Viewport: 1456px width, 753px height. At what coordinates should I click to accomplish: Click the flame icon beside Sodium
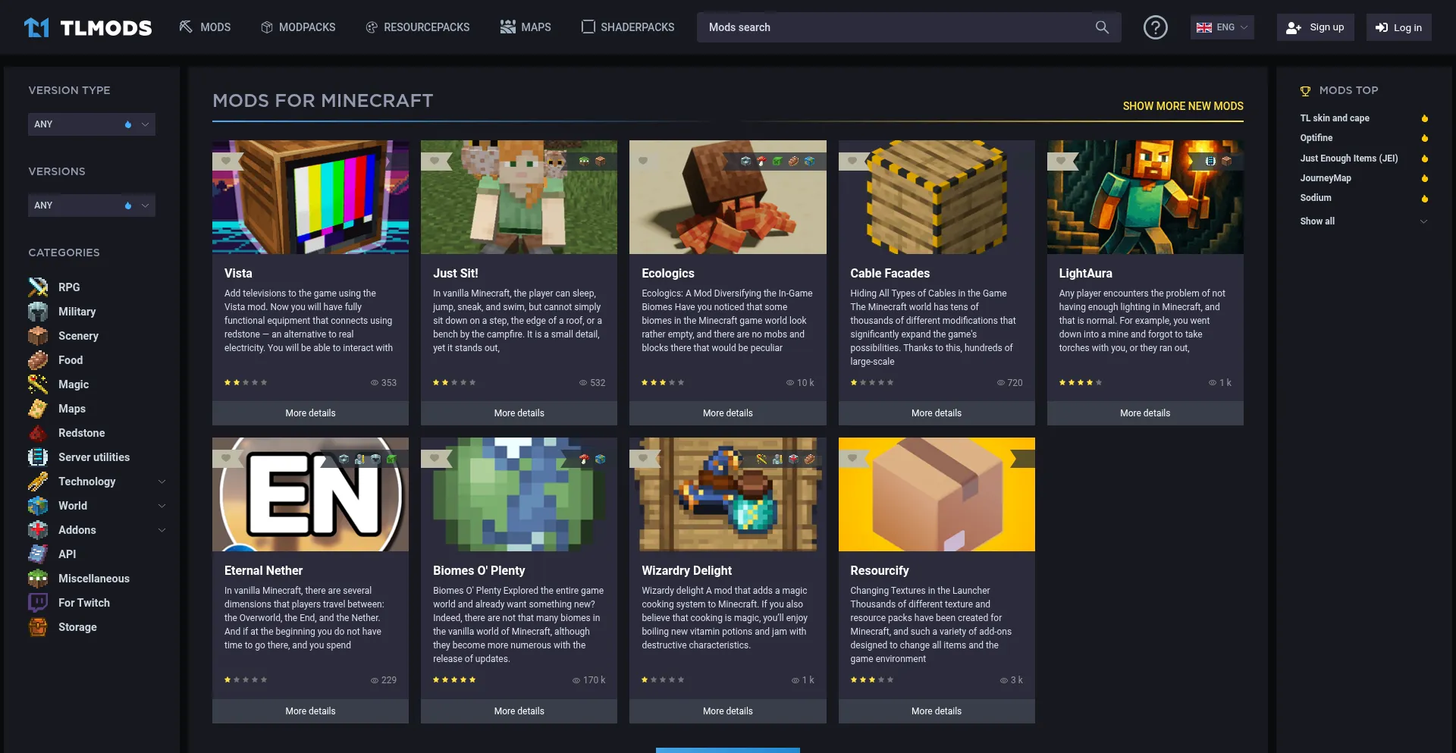pyautogui.click(x=1424, y=199)
